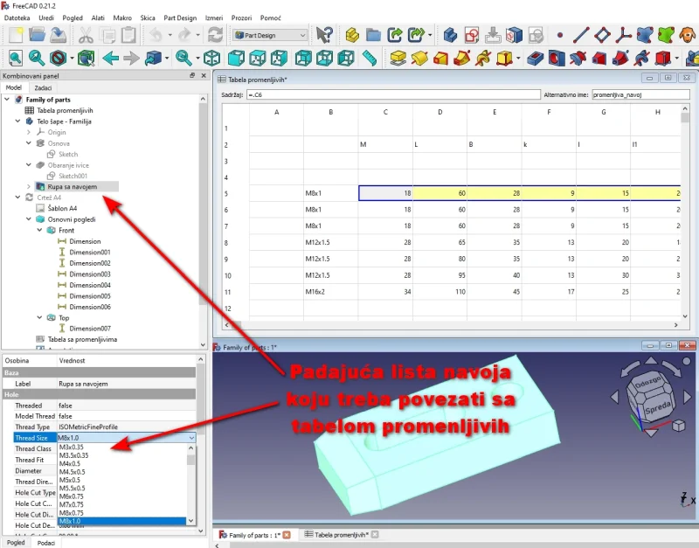
Task: Select Dimension003 in the model tree
Action: pyautogui.click(x=90, y=274)
